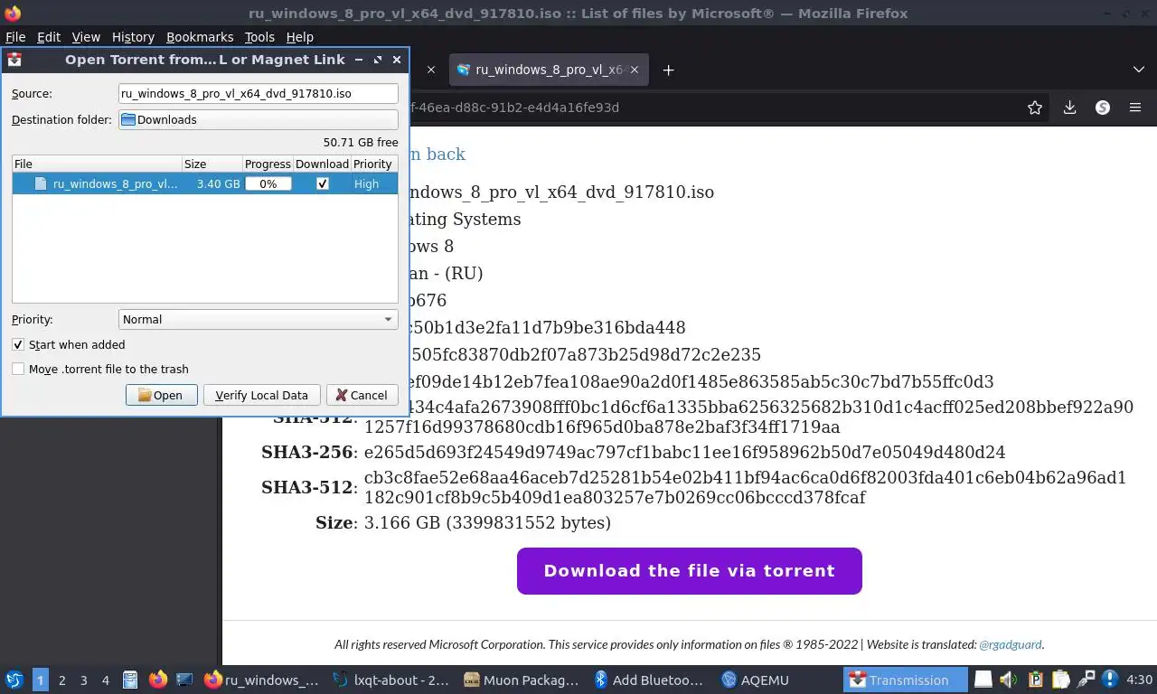Click the Size 3.166 GB text on page

pos(487,522)
